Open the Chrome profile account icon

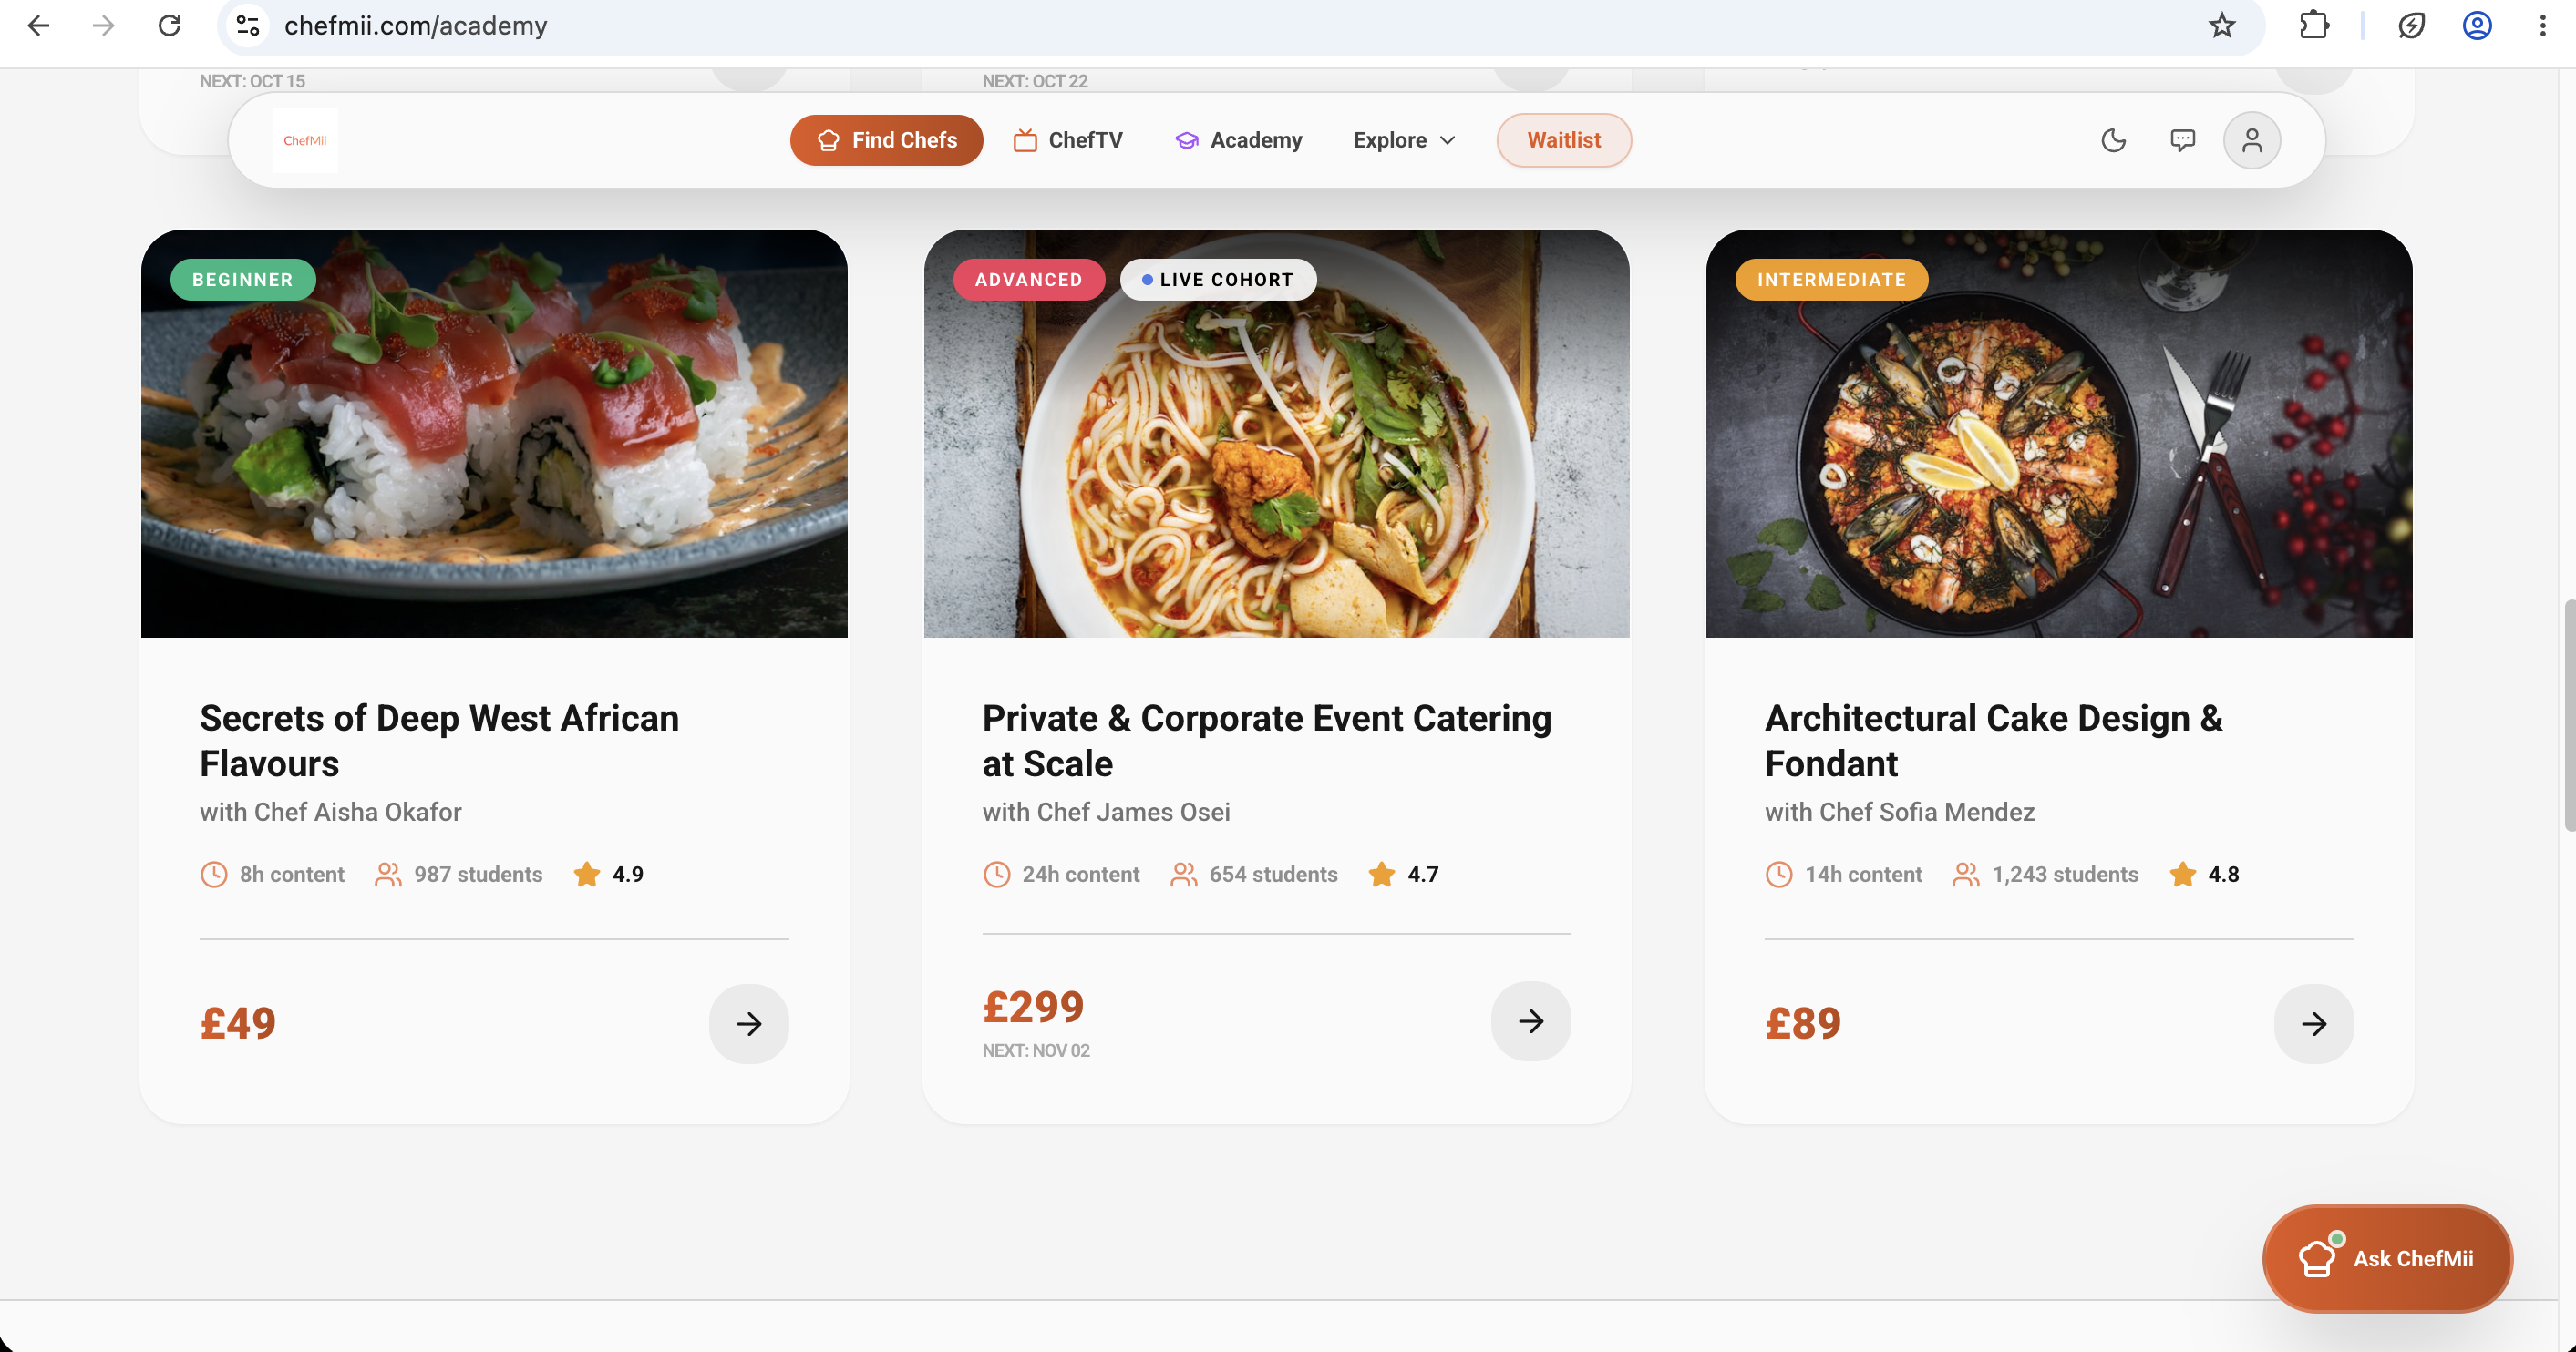2477,26
